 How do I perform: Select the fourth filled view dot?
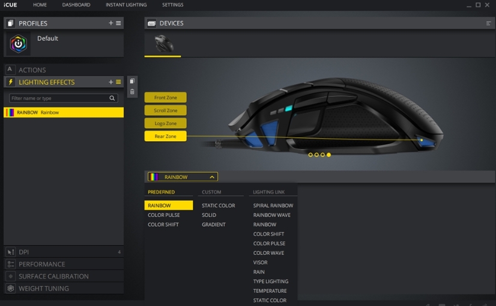click(x=328, y=155)
